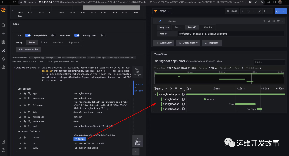
Task: Open the Tempo data source dropdown
Action: tap(162, 11)
